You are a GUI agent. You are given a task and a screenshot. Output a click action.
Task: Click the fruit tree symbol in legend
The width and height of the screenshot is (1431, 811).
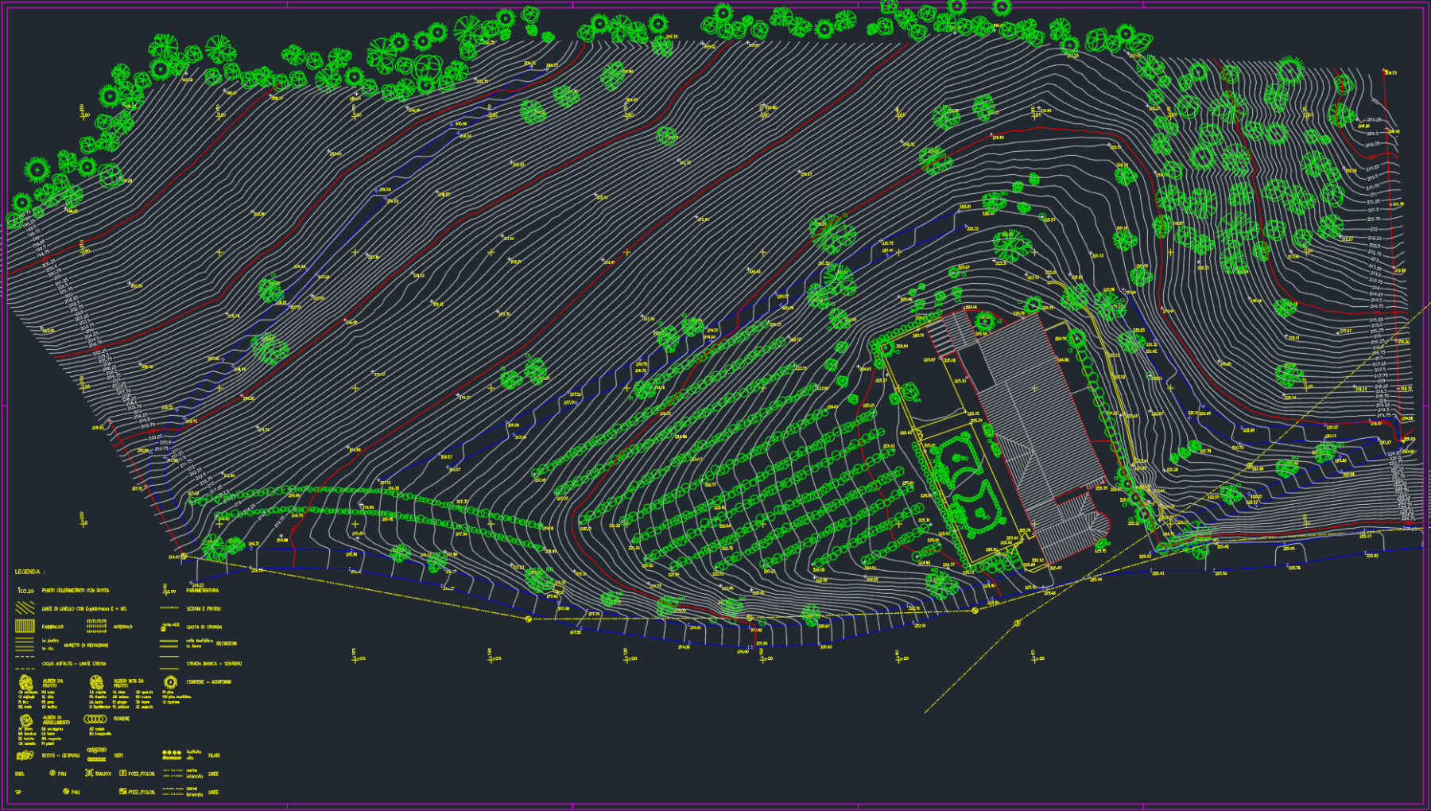click(25, 682)
